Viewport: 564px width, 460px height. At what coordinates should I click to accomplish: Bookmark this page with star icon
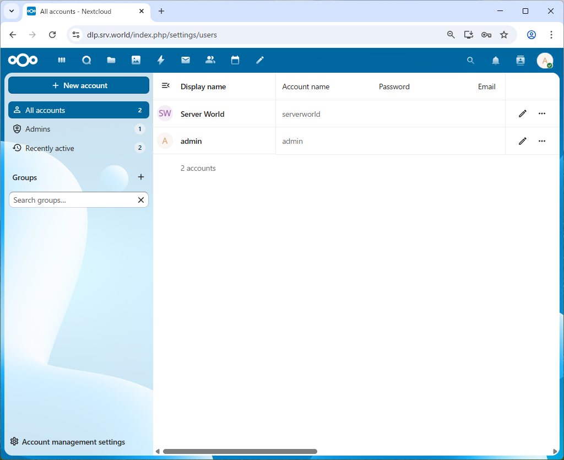[x=504, y=35]
